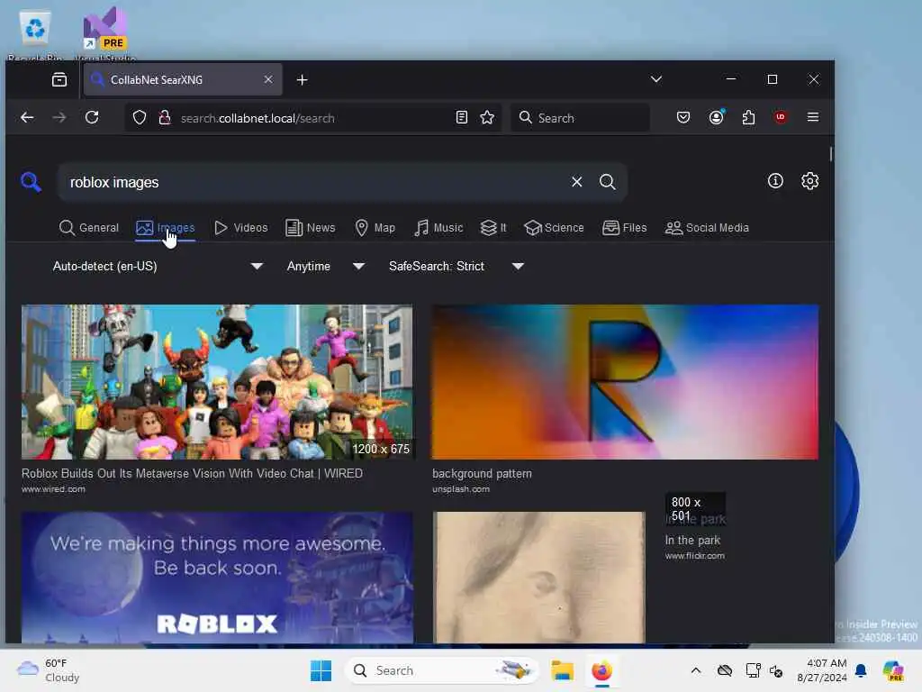Open the Recycle Bin desktop icon
This screenshot has width=922, height=692.
pyautogui.click(x=35, y=35)
